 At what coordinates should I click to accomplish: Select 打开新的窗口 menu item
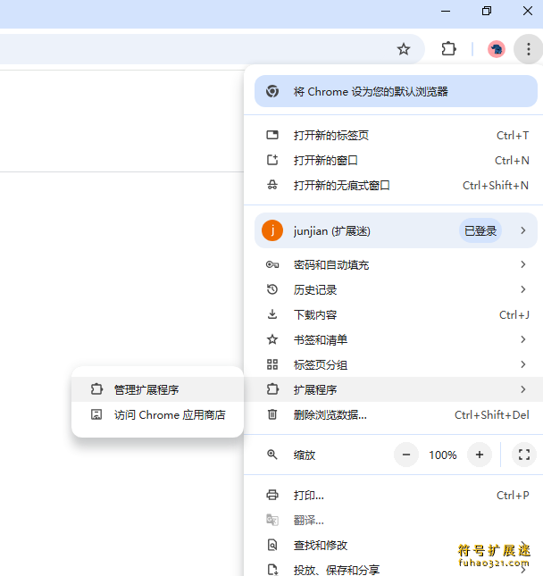394,160
